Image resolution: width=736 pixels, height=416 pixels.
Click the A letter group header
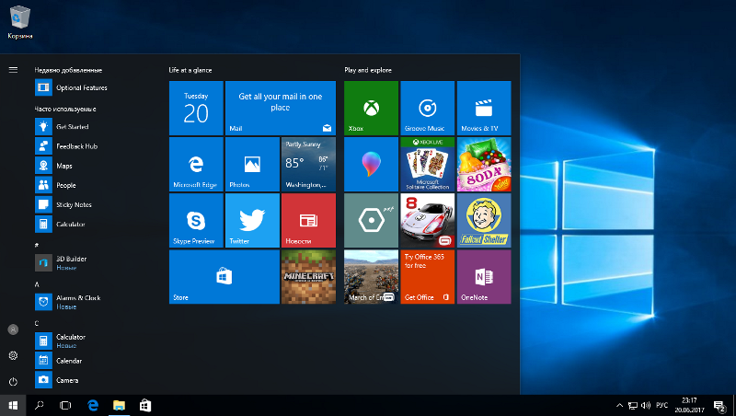pyautogui.click(x=37, y=284)
